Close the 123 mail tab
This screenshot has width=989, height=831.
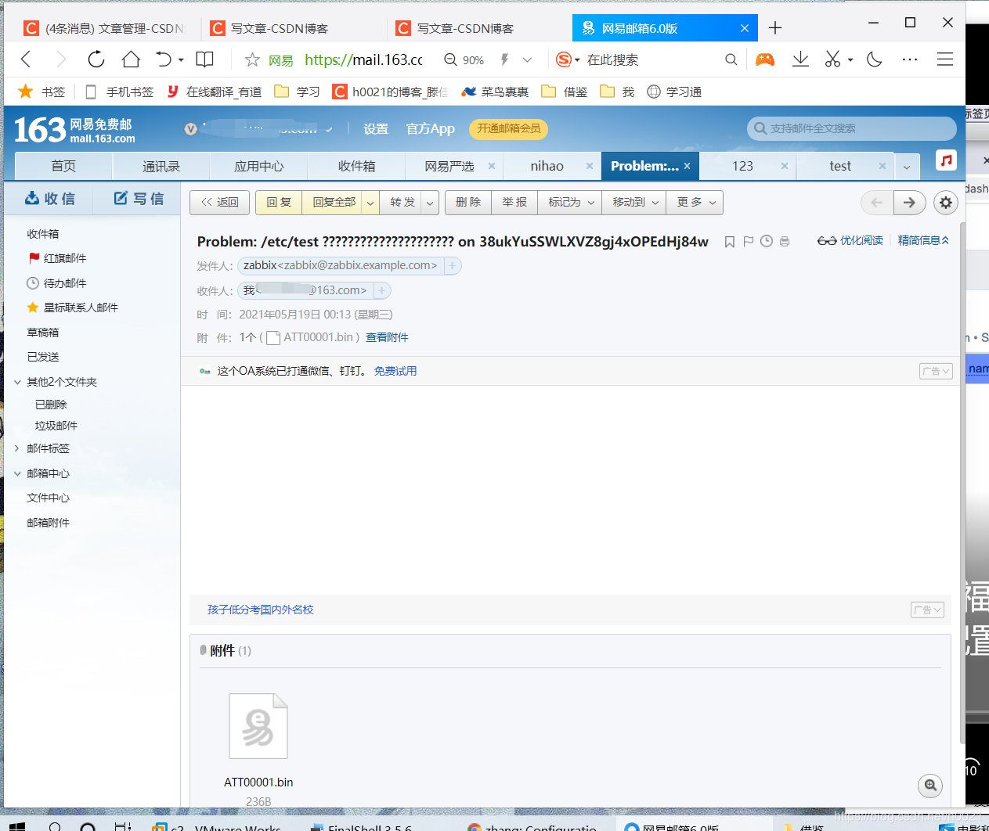[785, 166]
